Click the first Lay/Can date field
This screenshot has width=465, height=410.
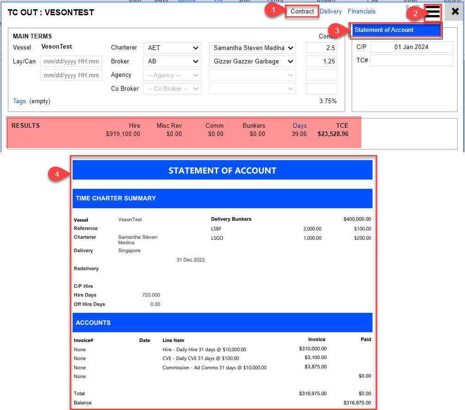point(71,62)
